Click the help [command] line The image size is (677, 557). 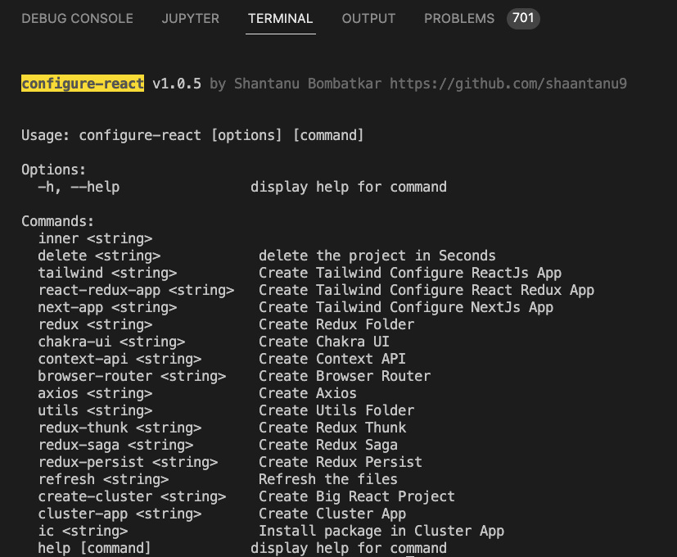(x=242, y=548)
